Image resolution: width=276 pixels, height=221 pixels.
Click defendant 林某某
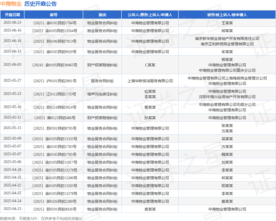coord(227,178)
